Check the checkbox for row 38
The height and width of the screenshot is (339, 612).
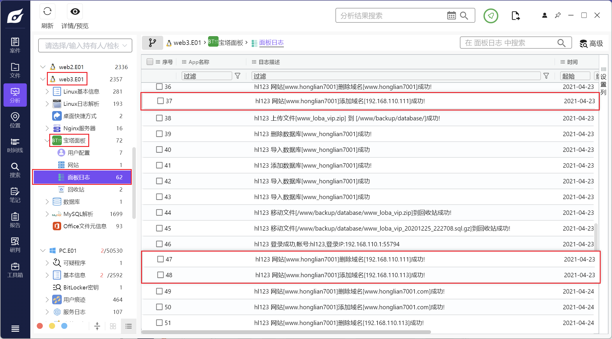point(159,118)
